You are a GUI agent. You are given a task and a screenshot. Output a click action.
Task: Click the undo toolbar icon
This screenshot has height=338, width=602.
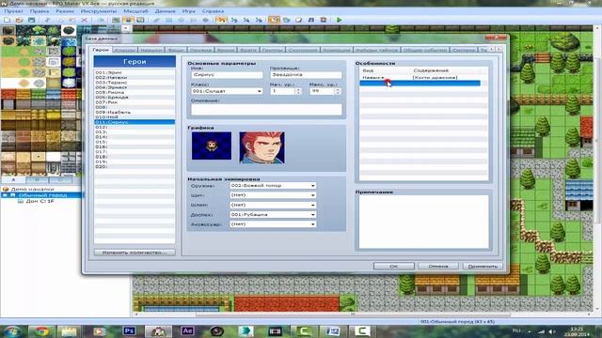[101, 20]
